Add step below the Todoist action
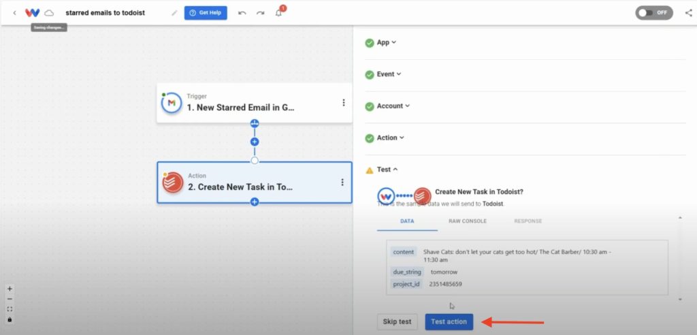The image size is (697, 335). 255,202
